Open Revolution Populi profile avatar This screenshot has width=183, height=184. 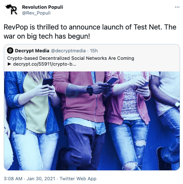[11, 10]
